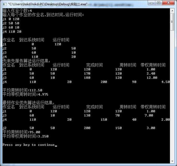Viewport: 177px width, 166px height.
Task: Click the console application icon in title bar
Action: [x=5, y=4]
